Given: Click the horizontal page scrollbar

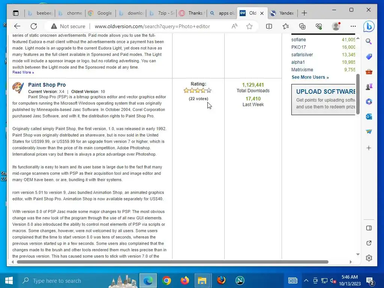Looking at the screenshot, I should [172, 262].
